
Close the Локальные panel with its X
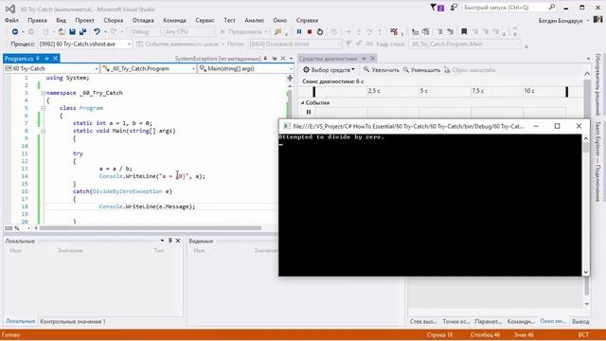coord(178,241)
